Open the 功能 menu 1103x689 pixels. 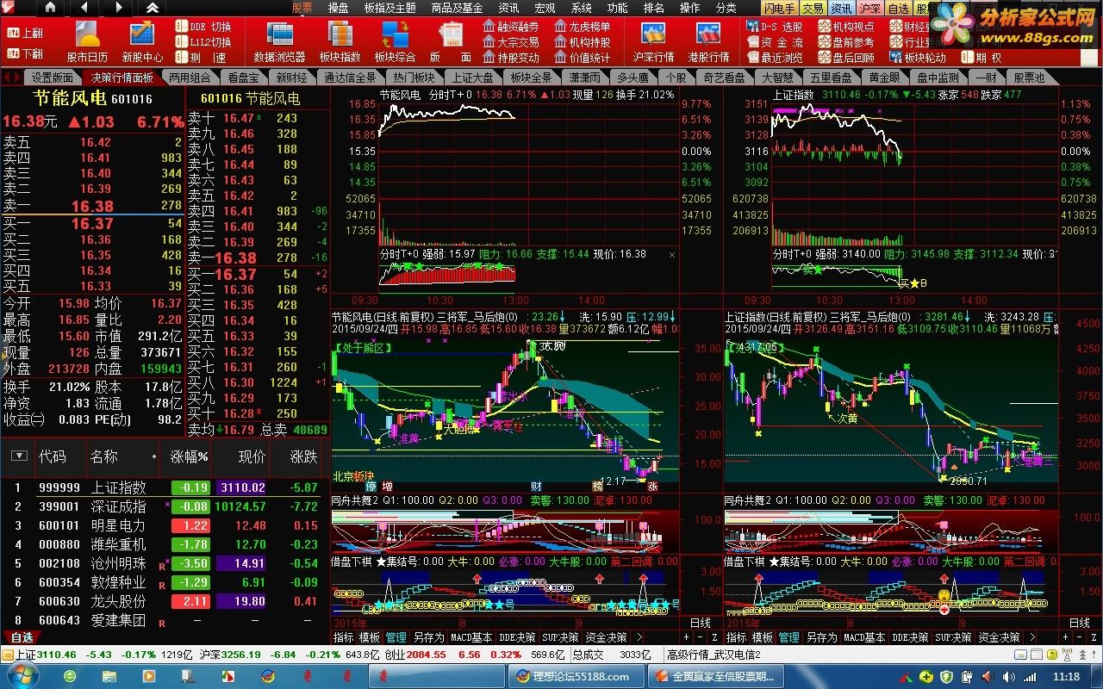617,8
